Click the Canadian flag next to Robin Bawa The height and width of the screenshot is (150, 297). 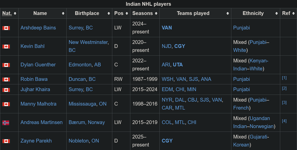point(6,79)
